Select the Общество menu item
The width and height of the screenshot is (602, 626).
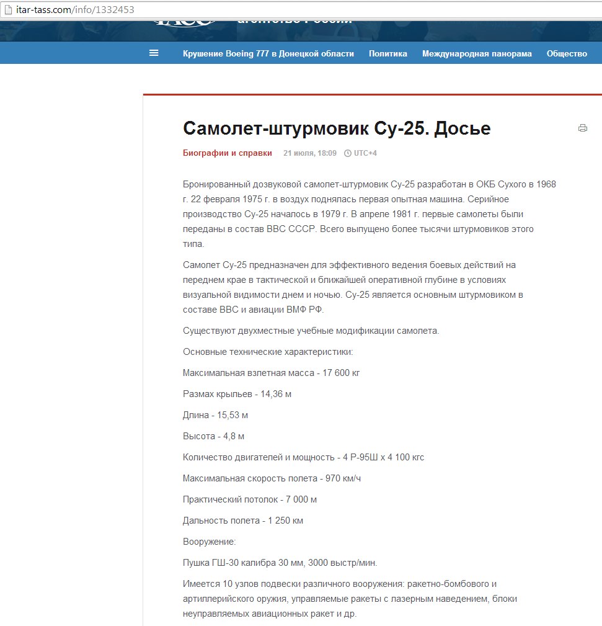coord(566,53)
